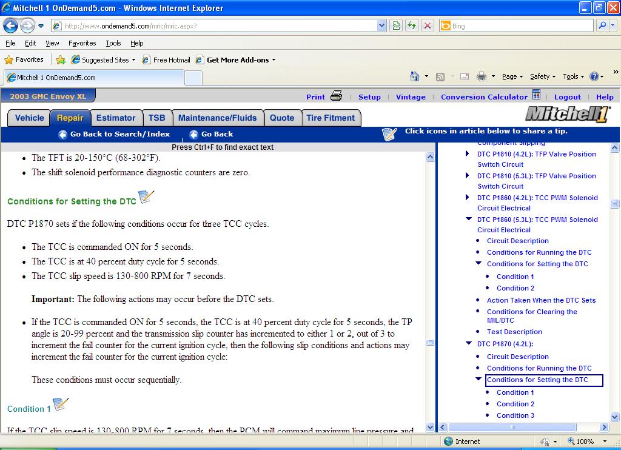The height and width of the screenshot is (450, 621).
Task: Click the Favorites star button
Action: [24, 60]
